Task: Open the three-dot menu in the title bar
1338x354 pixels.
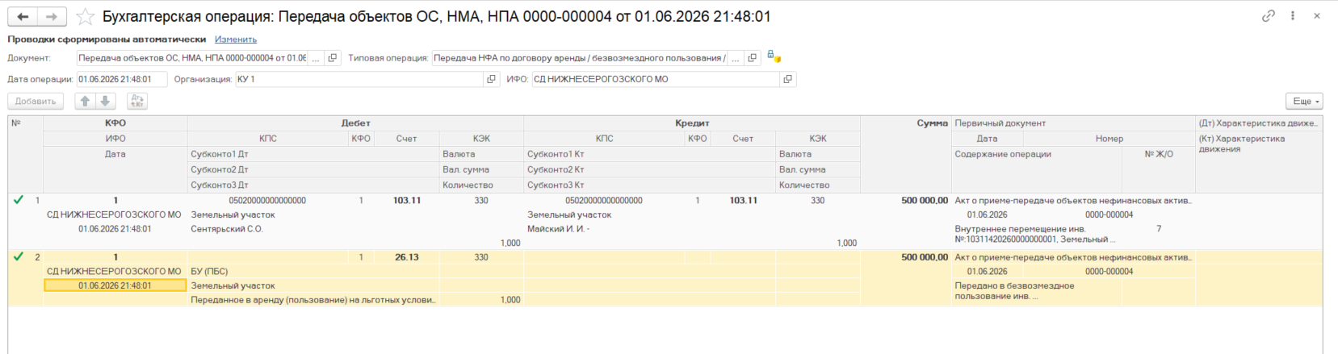Action: (1293, 15)
